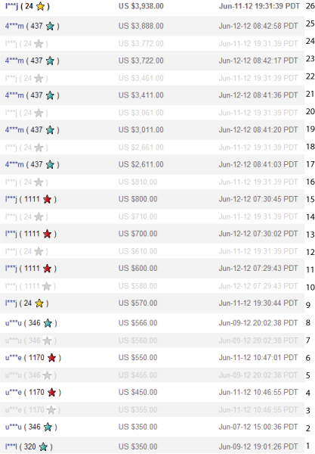Click the teal star beside the US $3,888.00 bid
Viewport: 315px width, 454px height.
click(51, 26)
